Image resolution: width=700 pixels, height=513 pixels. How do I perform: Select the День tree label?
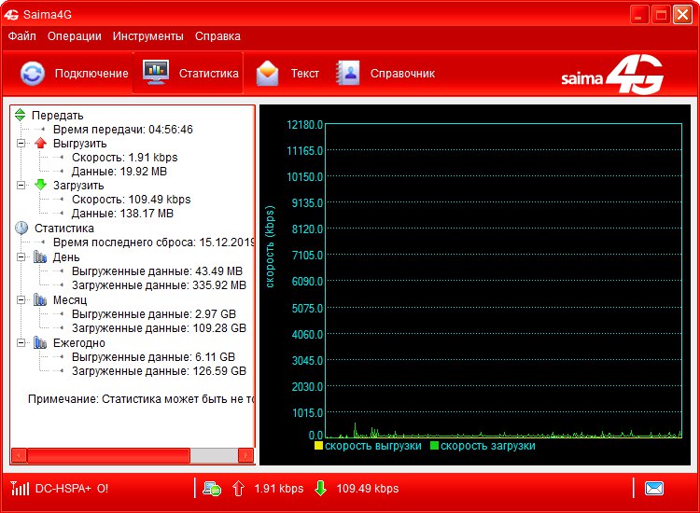tap(66, 257)
